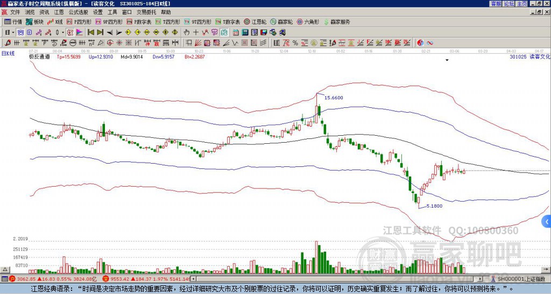Image resolution: width=551 pixels, height=294 pixels.
Task: Click the black left arrow icon
Action: point(110,33)
